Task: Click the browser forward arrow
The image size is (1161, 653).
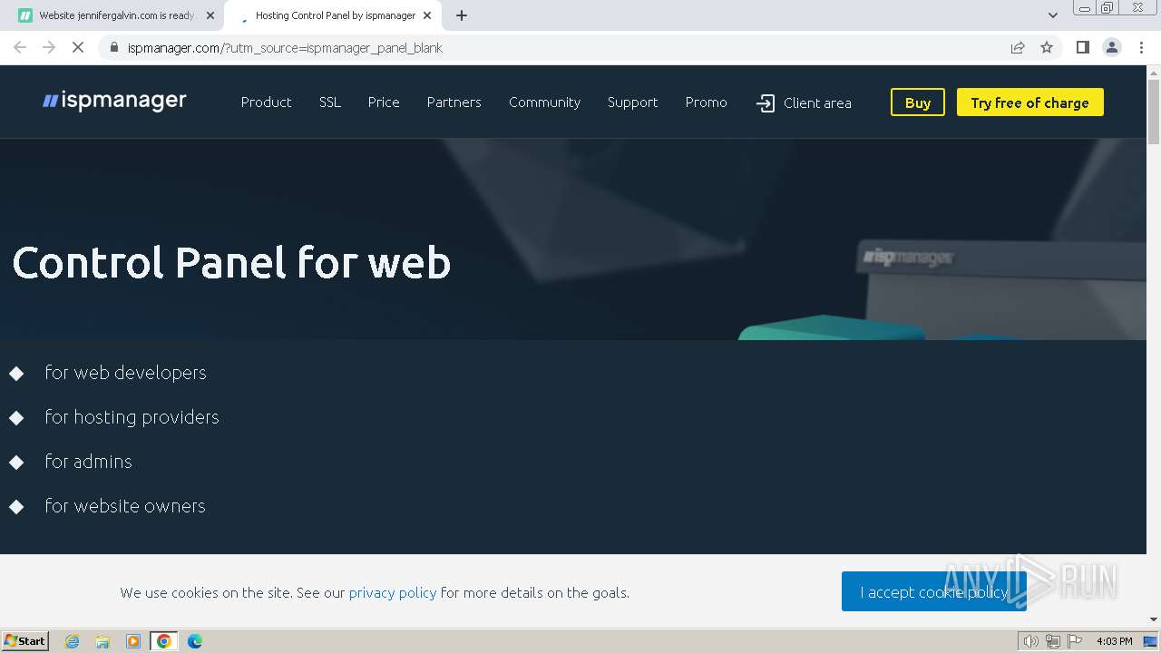Action: [49, 47]
